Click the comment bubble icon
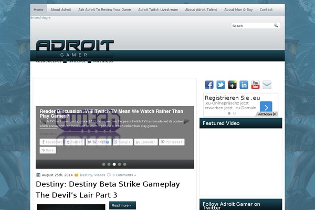 click(x=109, y=175)
